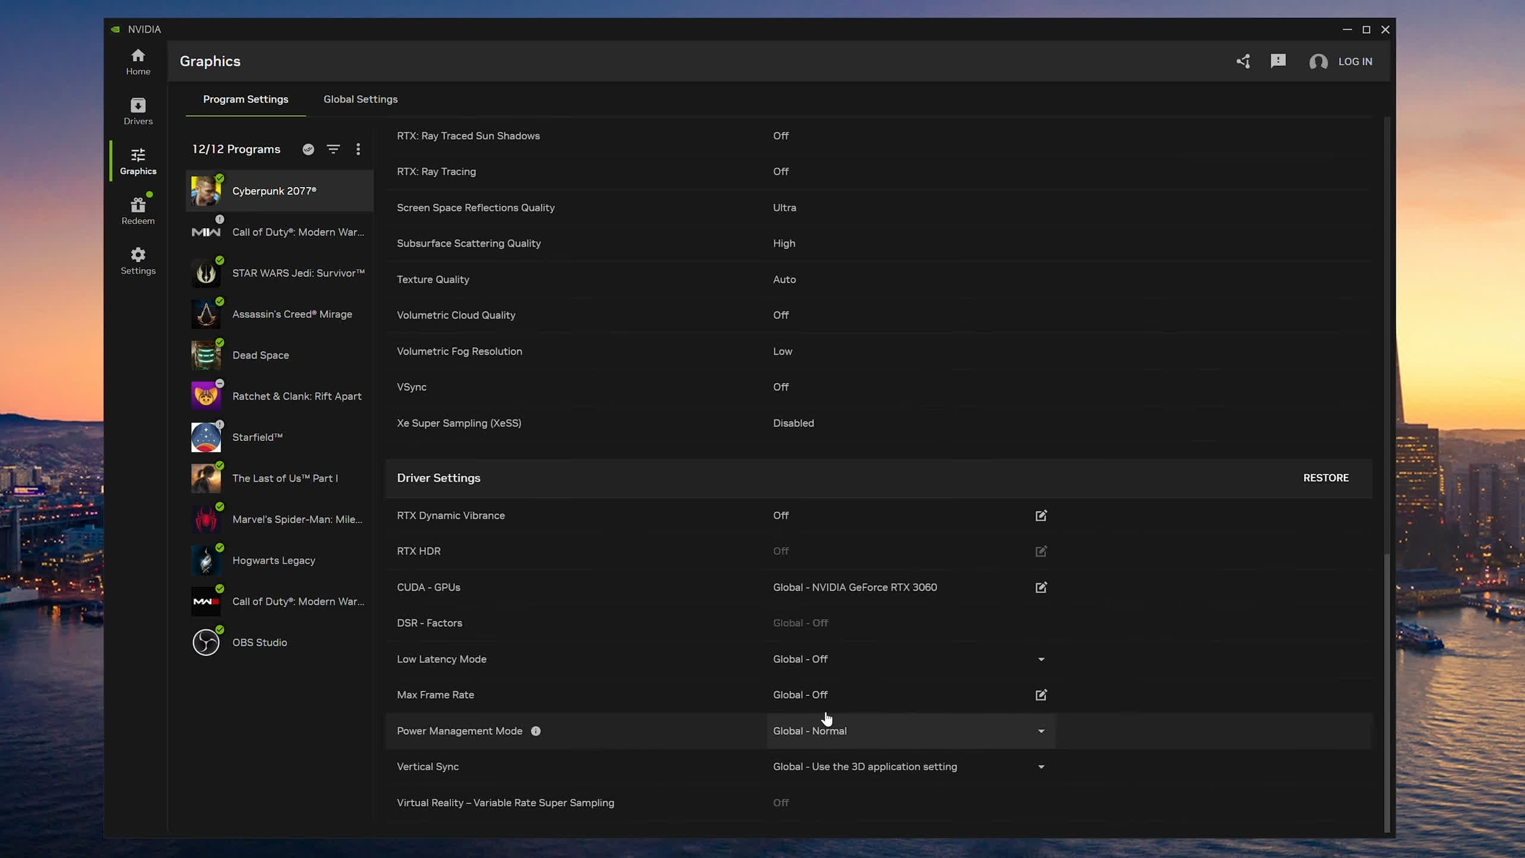Click the share icon in header

coord(1243,61)
